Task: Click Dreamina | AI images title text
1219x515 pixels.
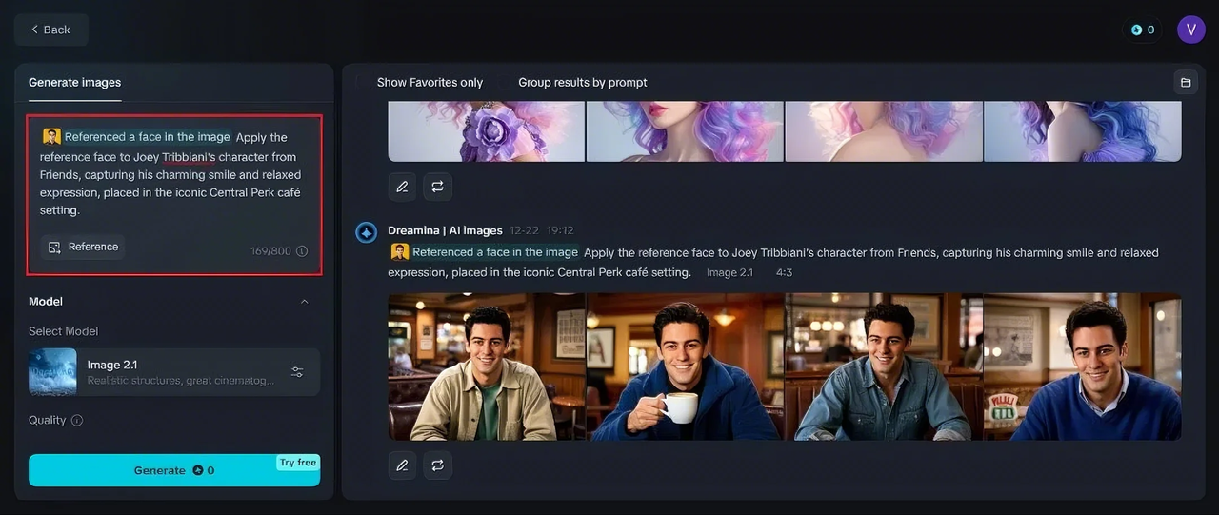Action: coord(445,230)
